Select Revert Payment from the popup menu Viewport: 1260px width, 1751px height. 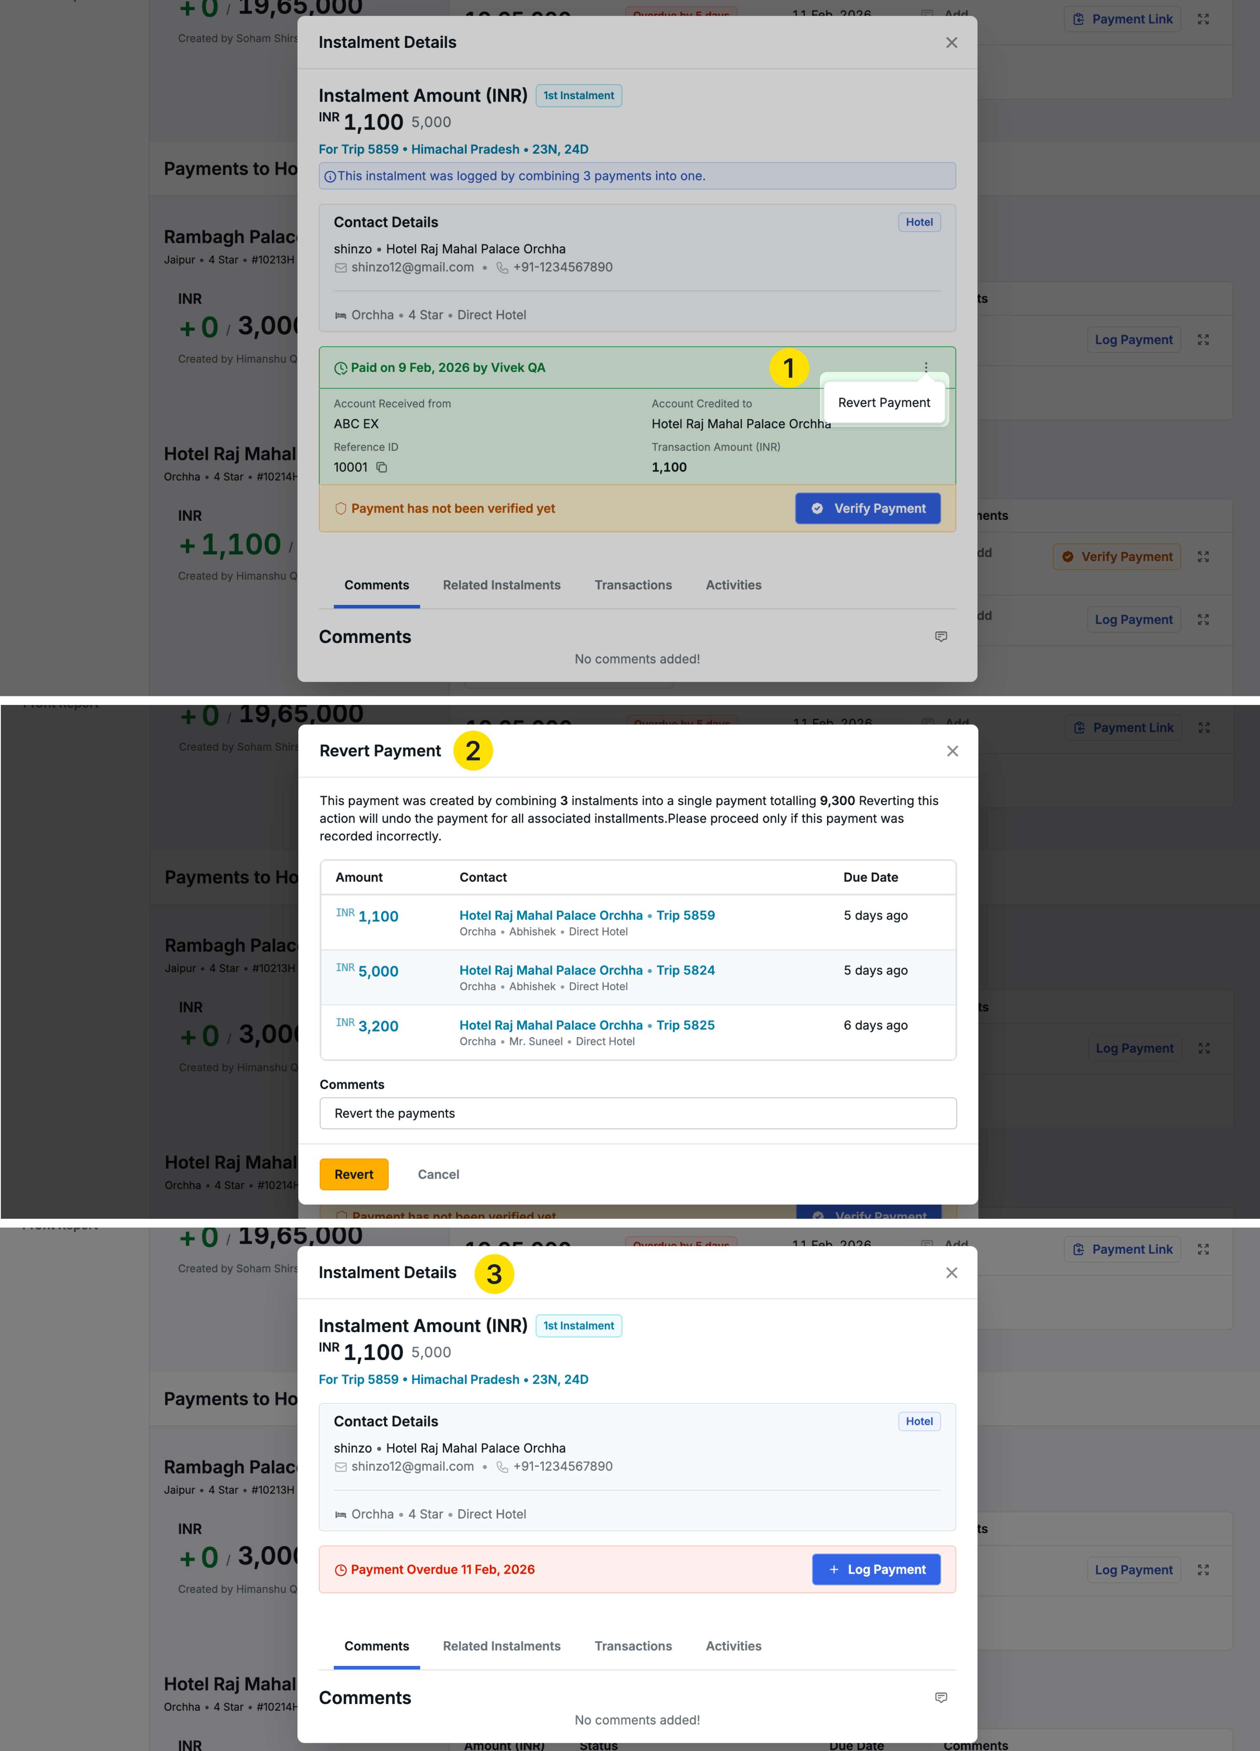point(883,403)
